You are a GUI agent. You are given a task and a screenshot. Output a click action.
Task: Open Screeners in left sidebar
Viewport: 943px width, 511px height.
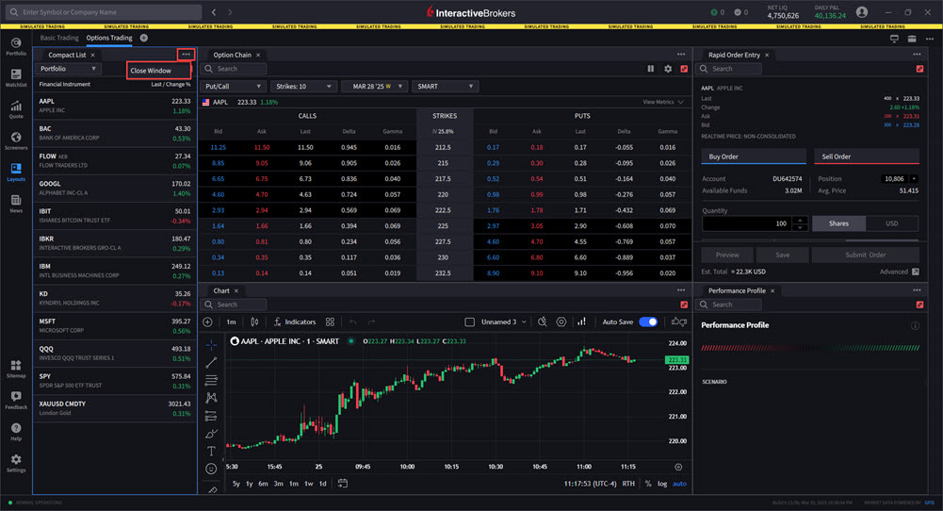(x=16, y=140)
